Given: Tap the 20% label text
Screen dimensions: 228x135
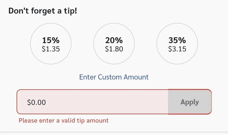Looking at the screenshot, I should coord(114,40).
